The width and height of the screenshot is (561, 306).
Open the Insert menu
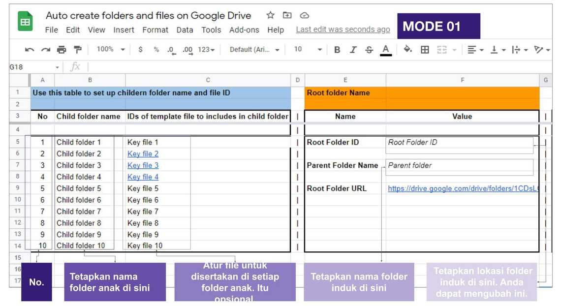[x=124, y=30]
